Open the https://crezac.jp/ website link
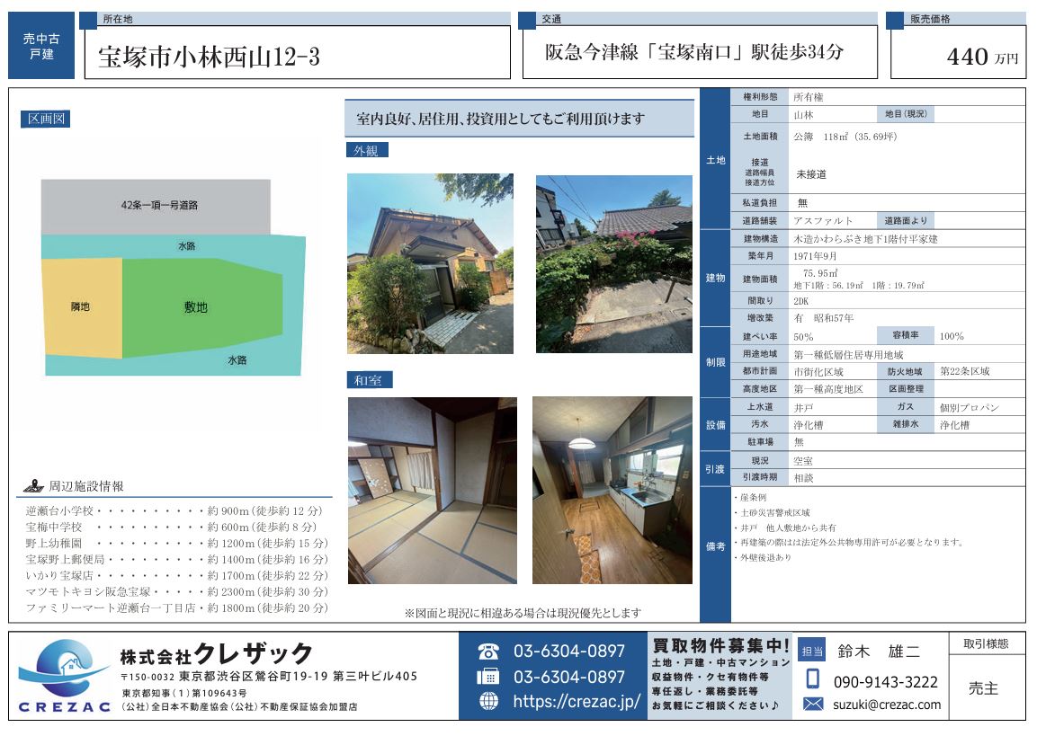 [x=576, y=702]
